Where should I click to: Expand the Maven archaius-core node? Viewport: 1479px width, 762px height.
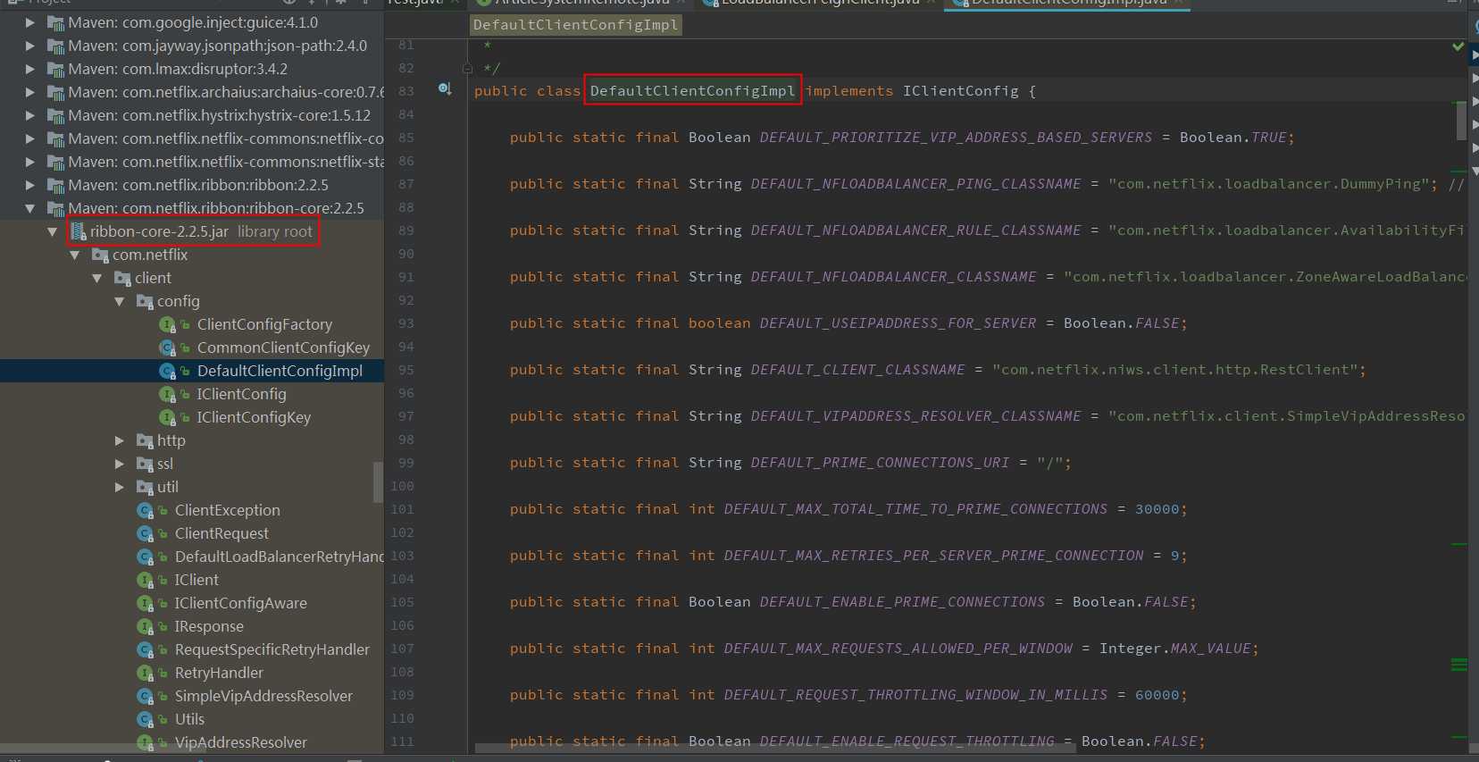click(30, 92)
